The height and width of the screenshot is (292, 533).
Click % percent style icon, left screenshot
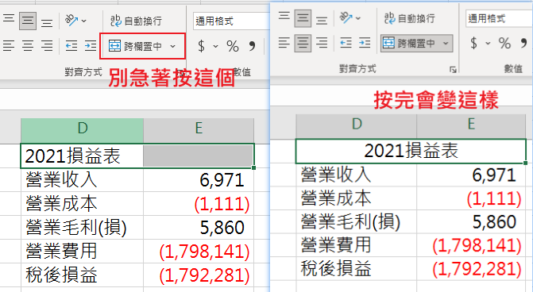233,46
